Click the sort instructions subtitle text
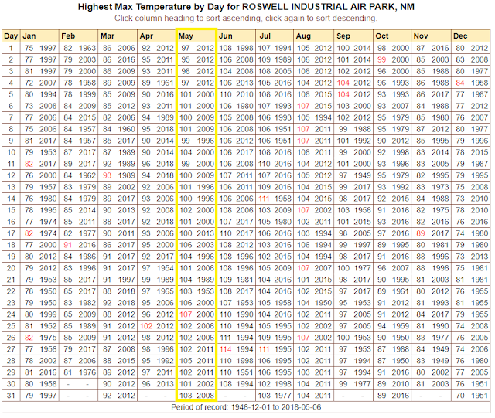The width and height of the screenshot is (495, 418). pyautogui.click(x=246, y=19)
